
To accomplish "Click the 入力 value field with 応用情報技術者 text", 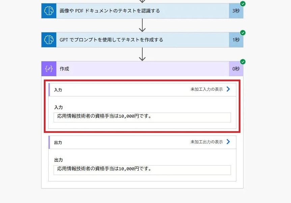I will (142, 117).
